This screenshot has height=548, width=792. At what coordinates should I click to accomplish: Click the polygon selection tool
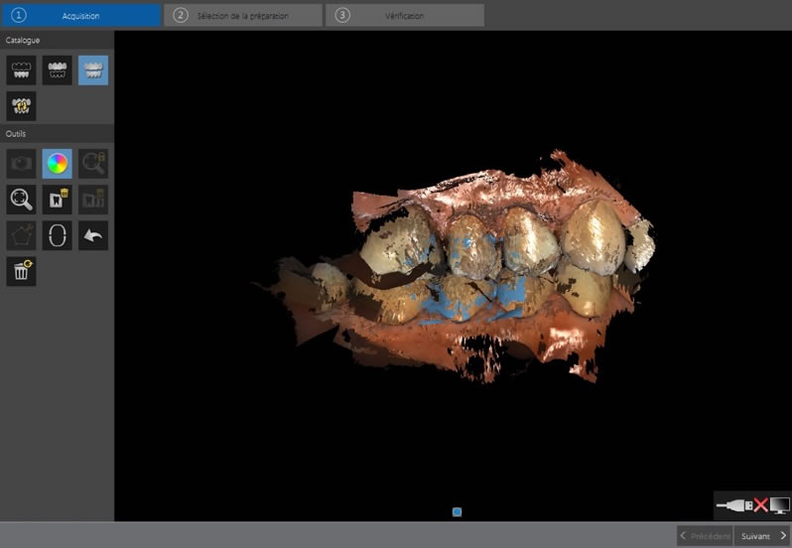coord(21,235)
